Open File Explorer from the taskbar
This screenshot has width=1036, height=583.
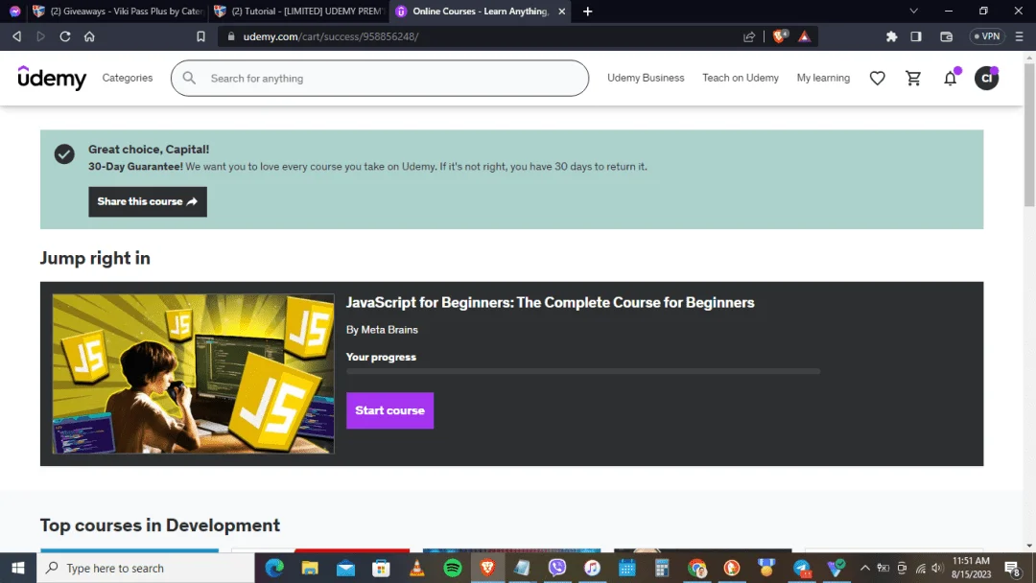pyautogui.click(x=310, y=568)
